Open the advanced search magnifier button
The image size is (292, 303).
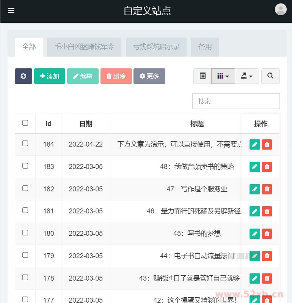pos(270,76)
